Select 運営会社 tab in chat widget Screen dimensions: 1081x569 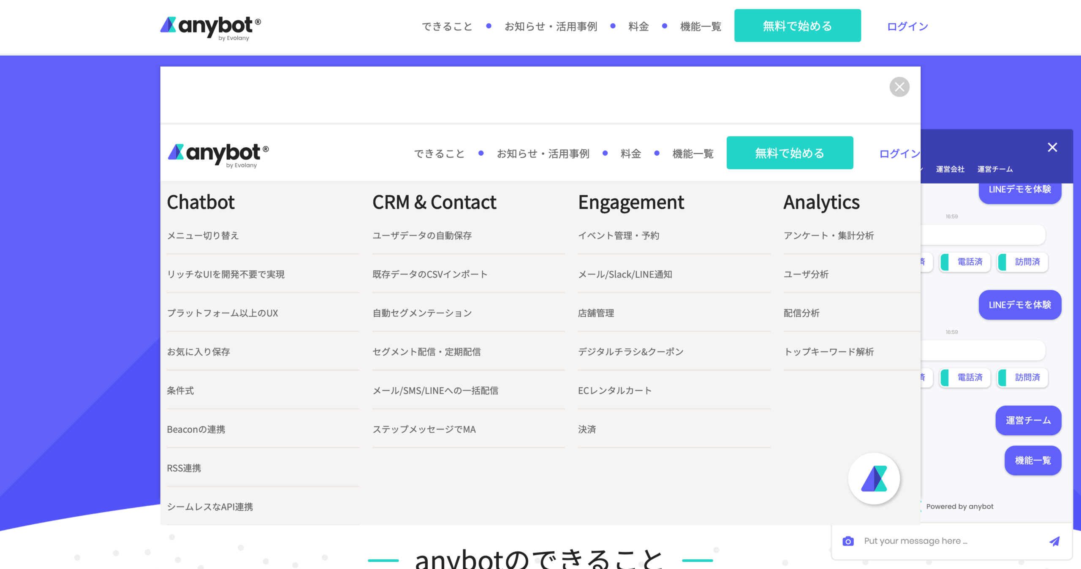click(950, 169)
